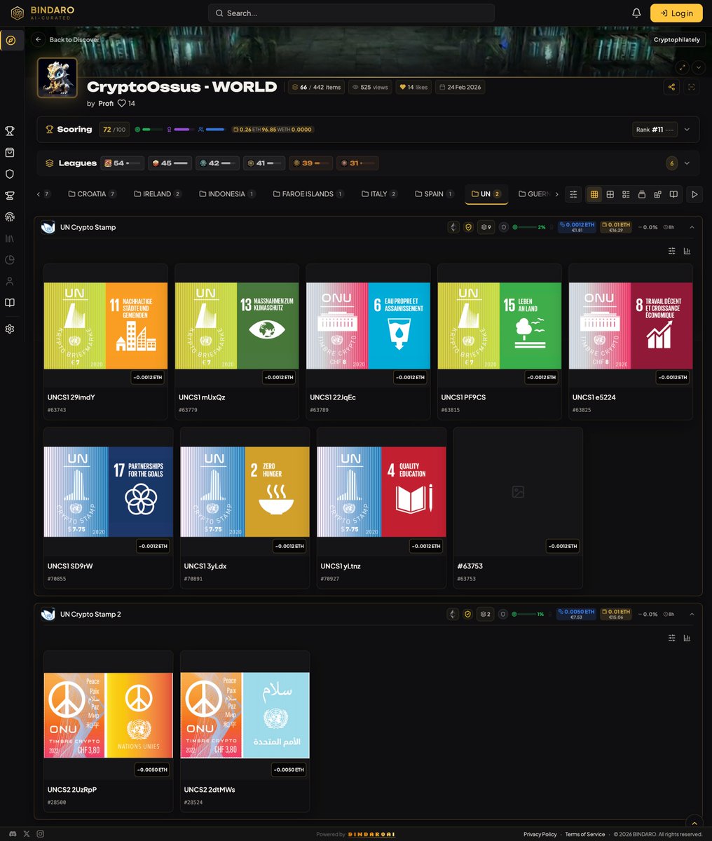Collapse the UN Crypto Stamp section
The image size is (712, 841).
[x=692, y=227]
